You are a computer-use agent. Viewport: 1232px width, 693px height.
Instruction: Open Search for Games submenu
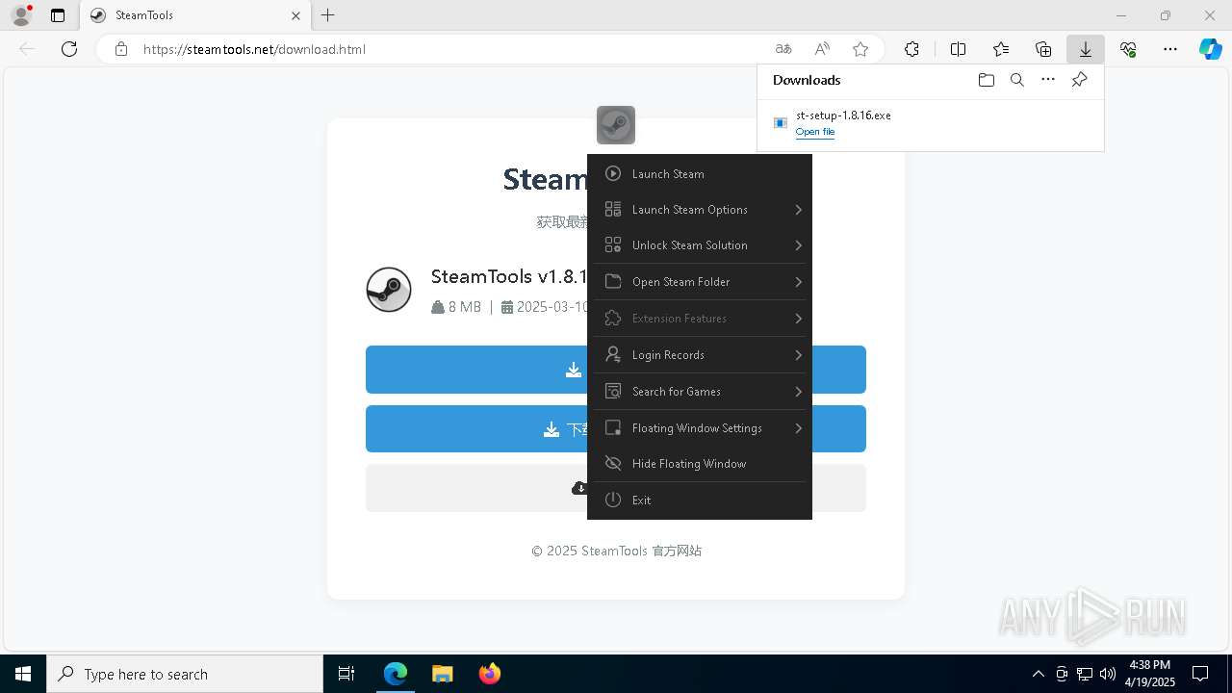tap(700, 392)
